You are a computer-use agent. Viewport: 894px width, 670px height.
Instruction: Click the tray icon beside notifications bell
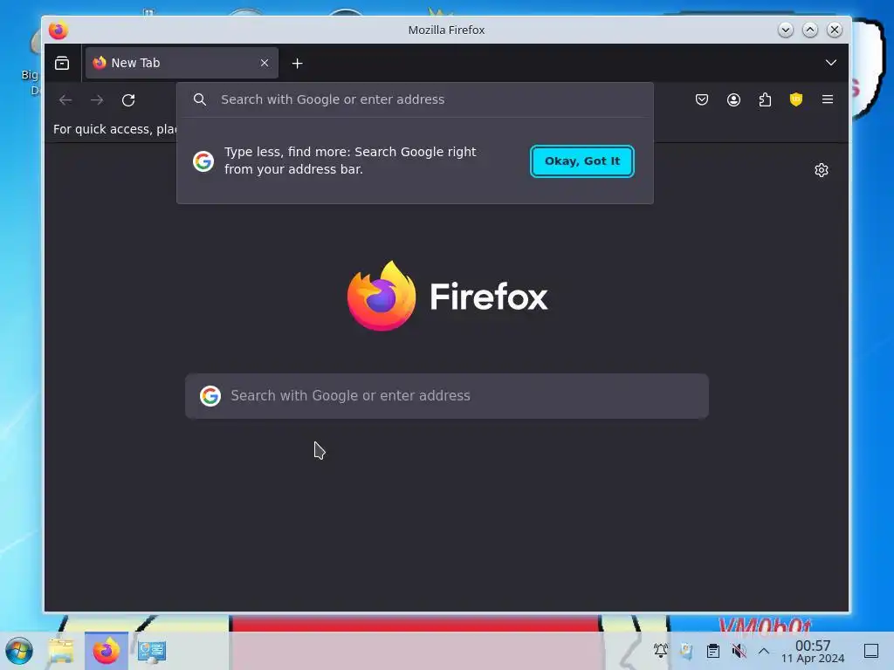(x=686, y=651)
